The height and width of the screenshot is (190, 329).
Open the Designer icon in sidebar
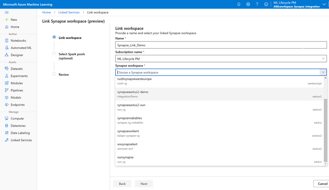click(7, 55)
